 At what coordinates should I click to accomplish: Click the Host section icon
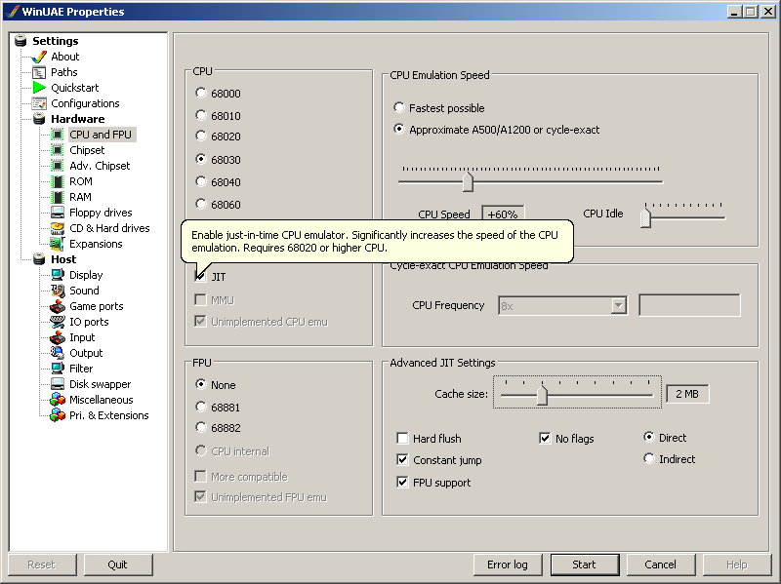pyautogui.click(x=39, y=259)
